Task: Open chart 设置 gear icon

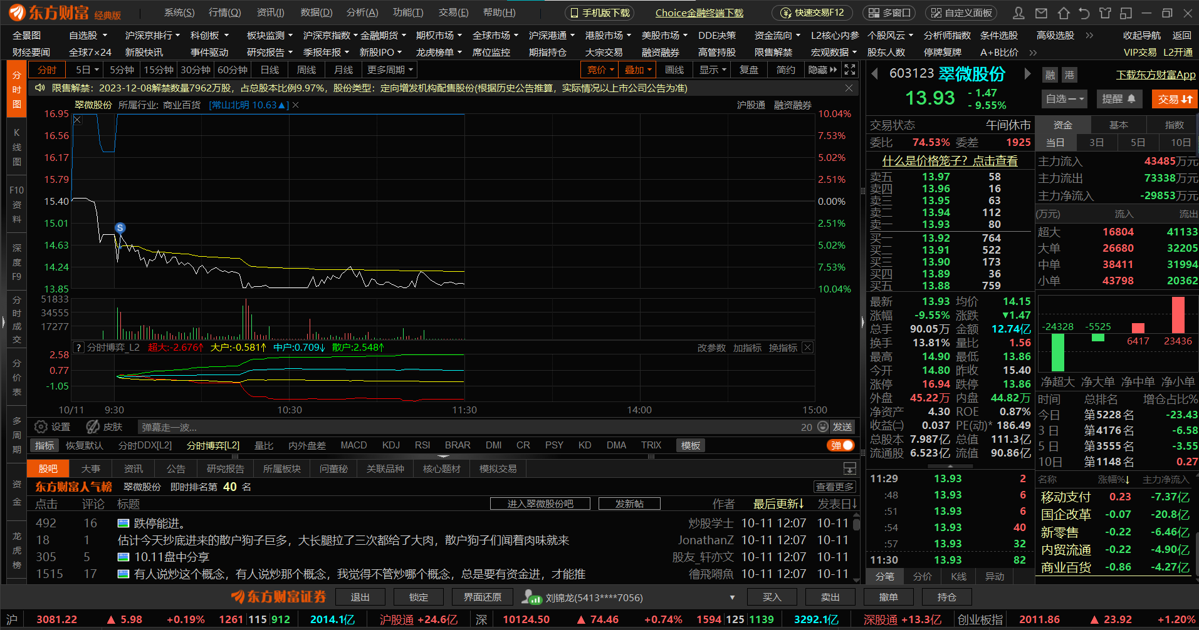Action: [x=41, y=427]
